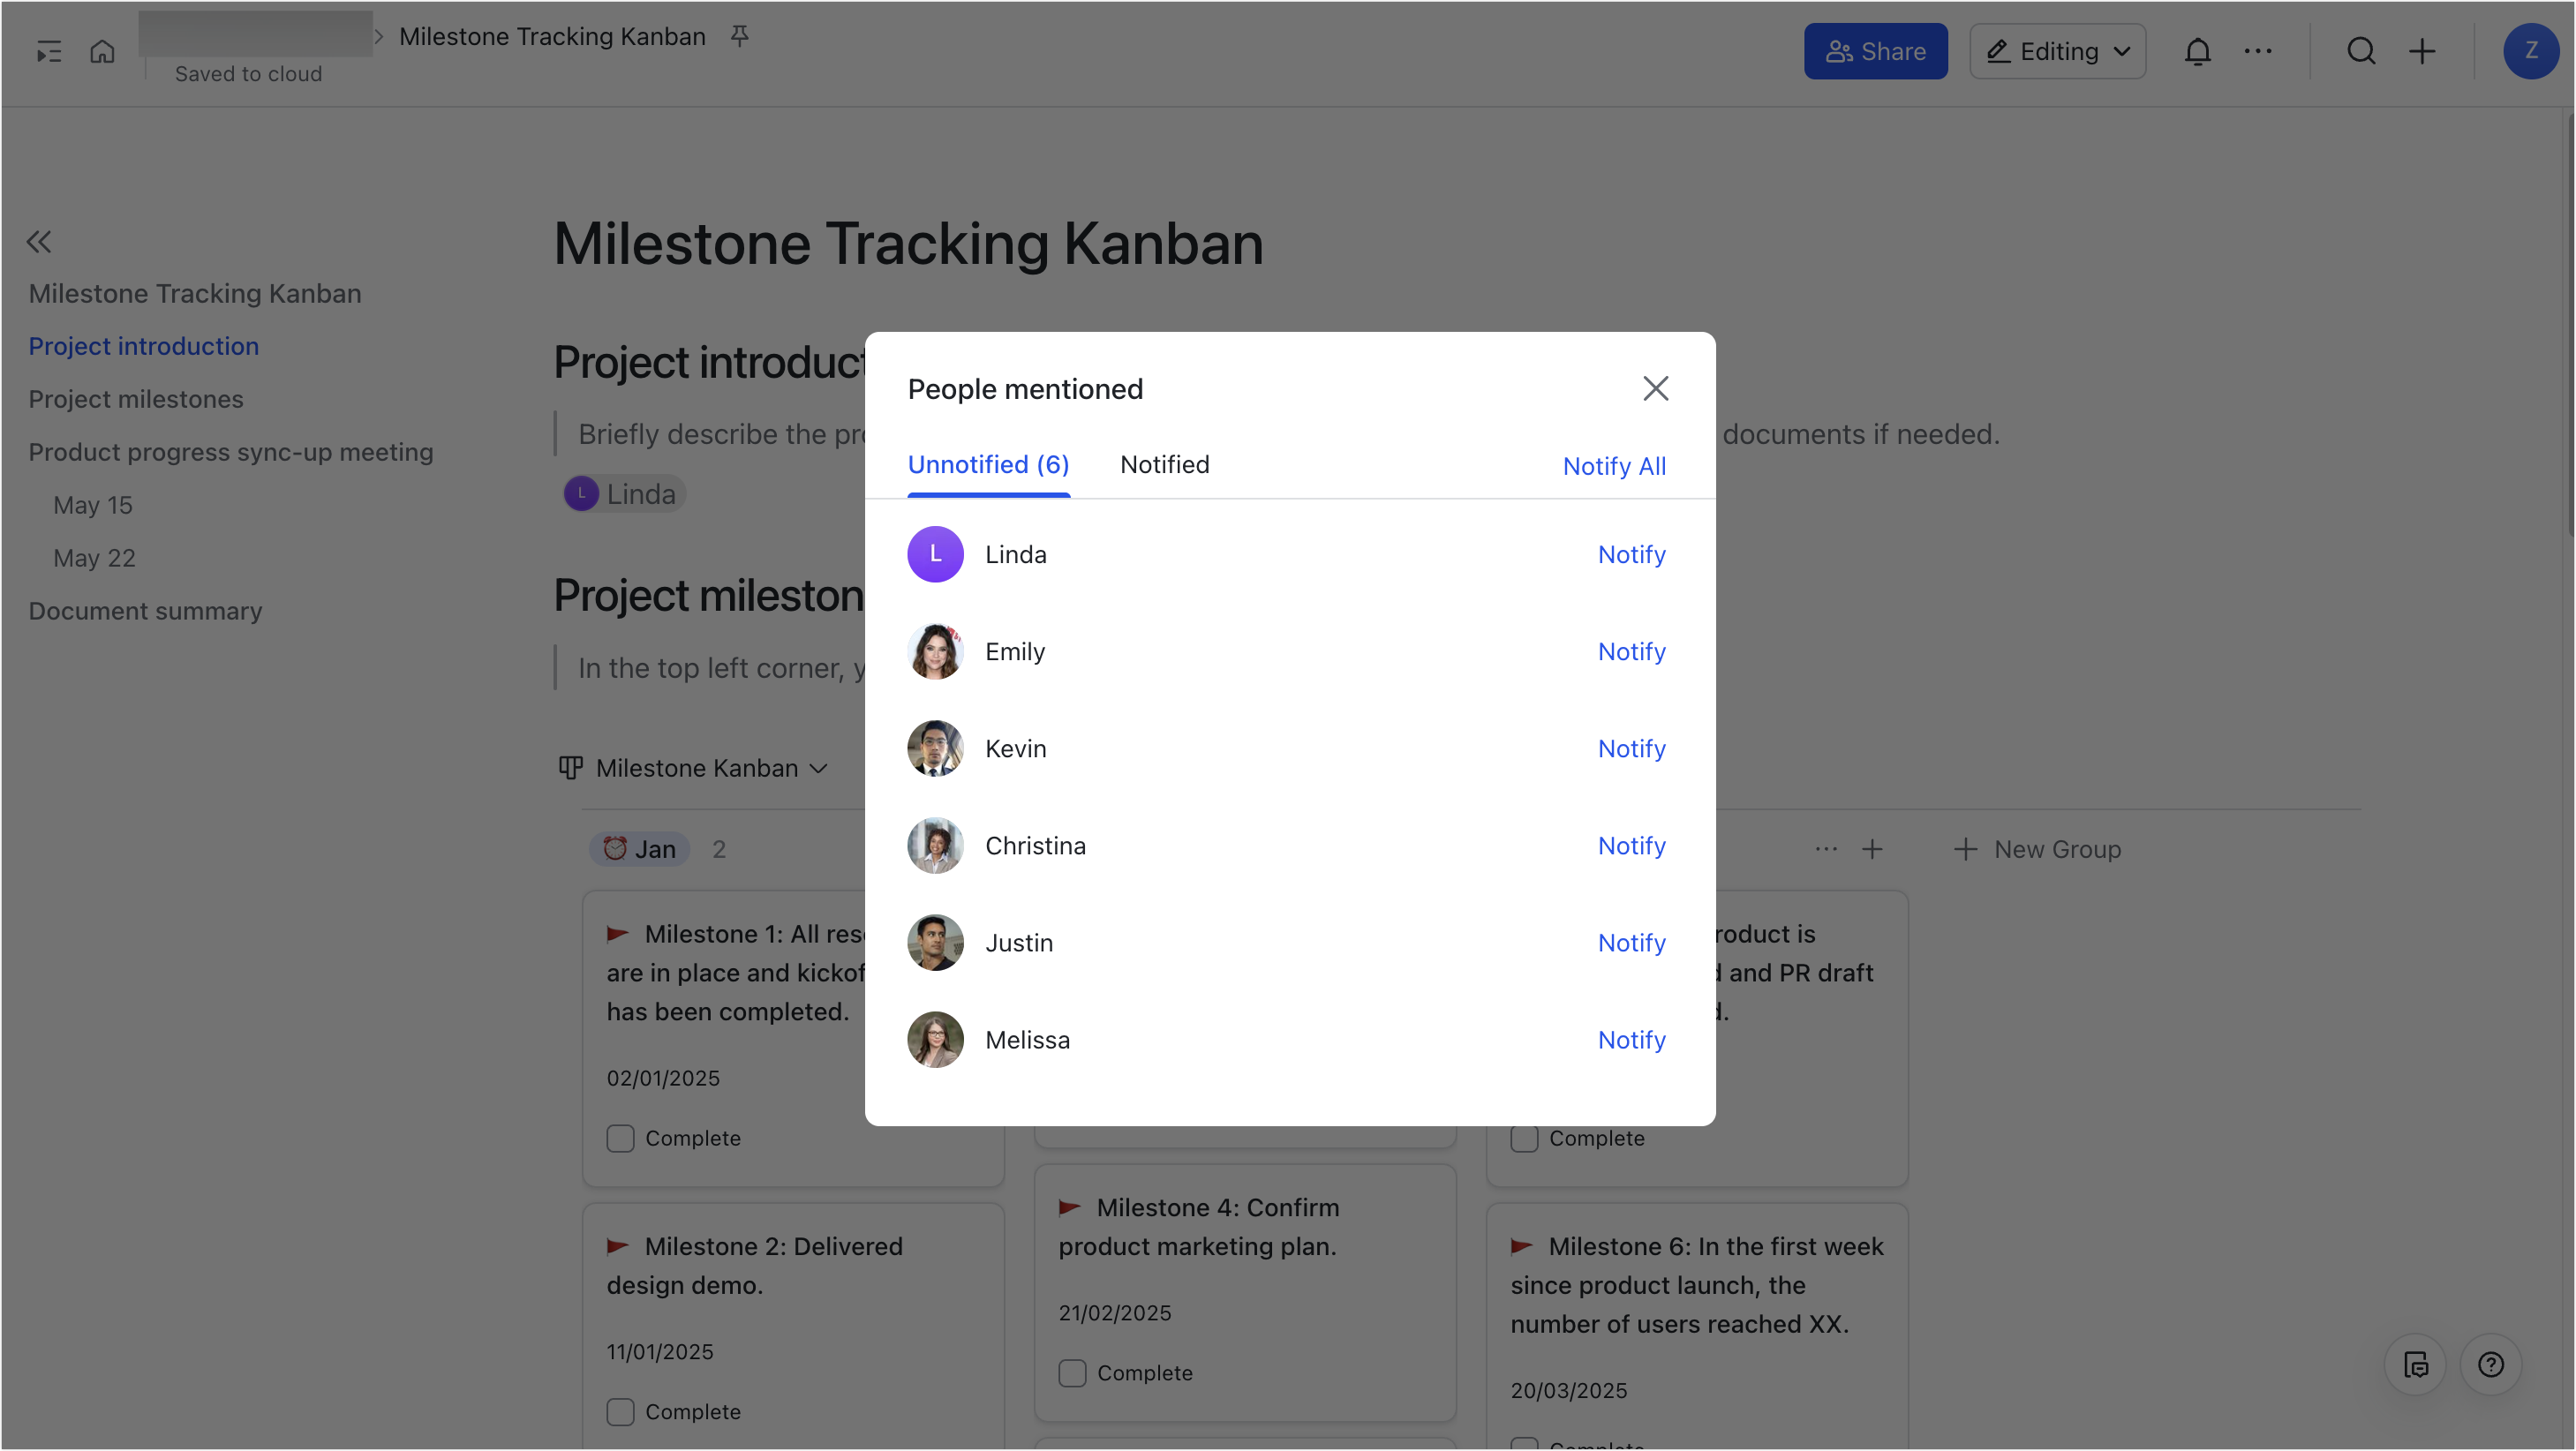
Task: Notify Linda
Action: pos(1631,555)
